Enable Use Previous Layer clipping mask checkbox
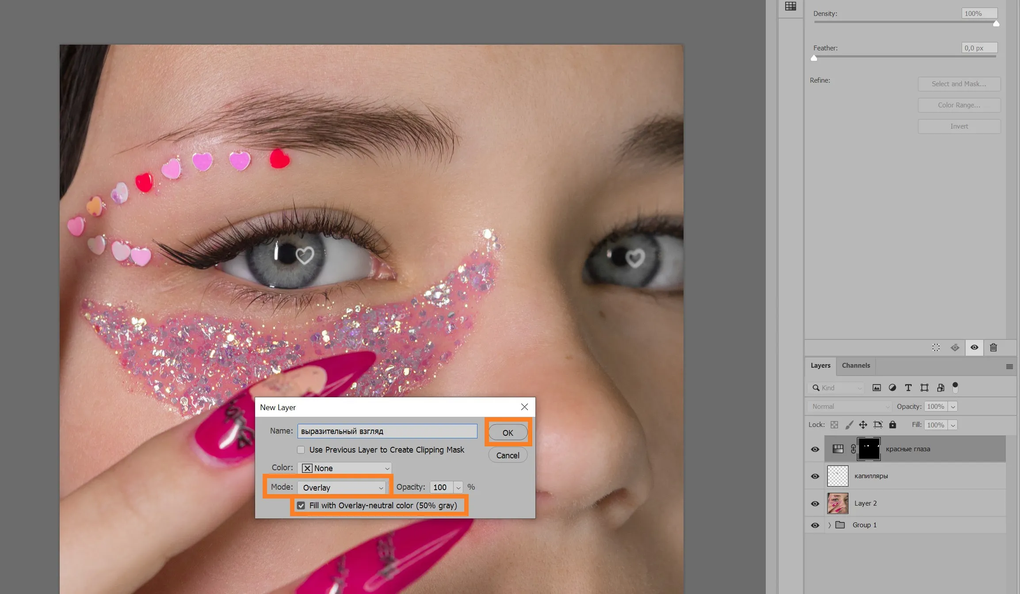This screenshot has height=594, width=1020. pyautogui.click(x=301, y=450)
